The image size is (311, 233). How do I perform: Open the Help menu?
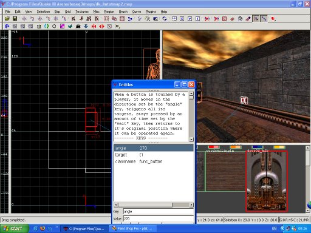pos(164,12)
